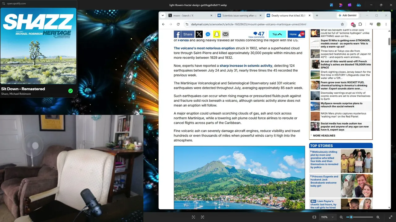The height and width of the screenshot is (222, 396).
Task: Activate visual search icon in Photos
Action: coord(193,217)
